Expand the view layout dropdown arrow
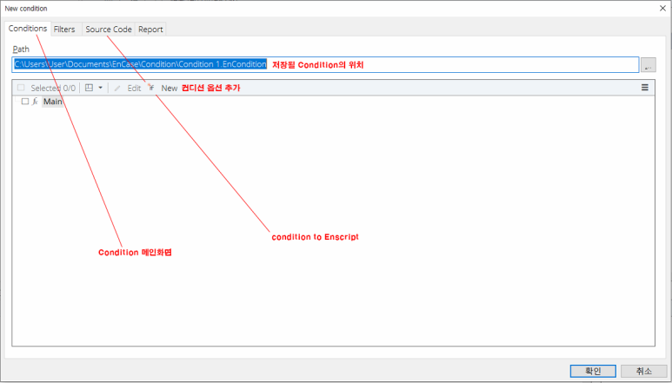This screenshot has height=383, width=672. pos(100,88)
